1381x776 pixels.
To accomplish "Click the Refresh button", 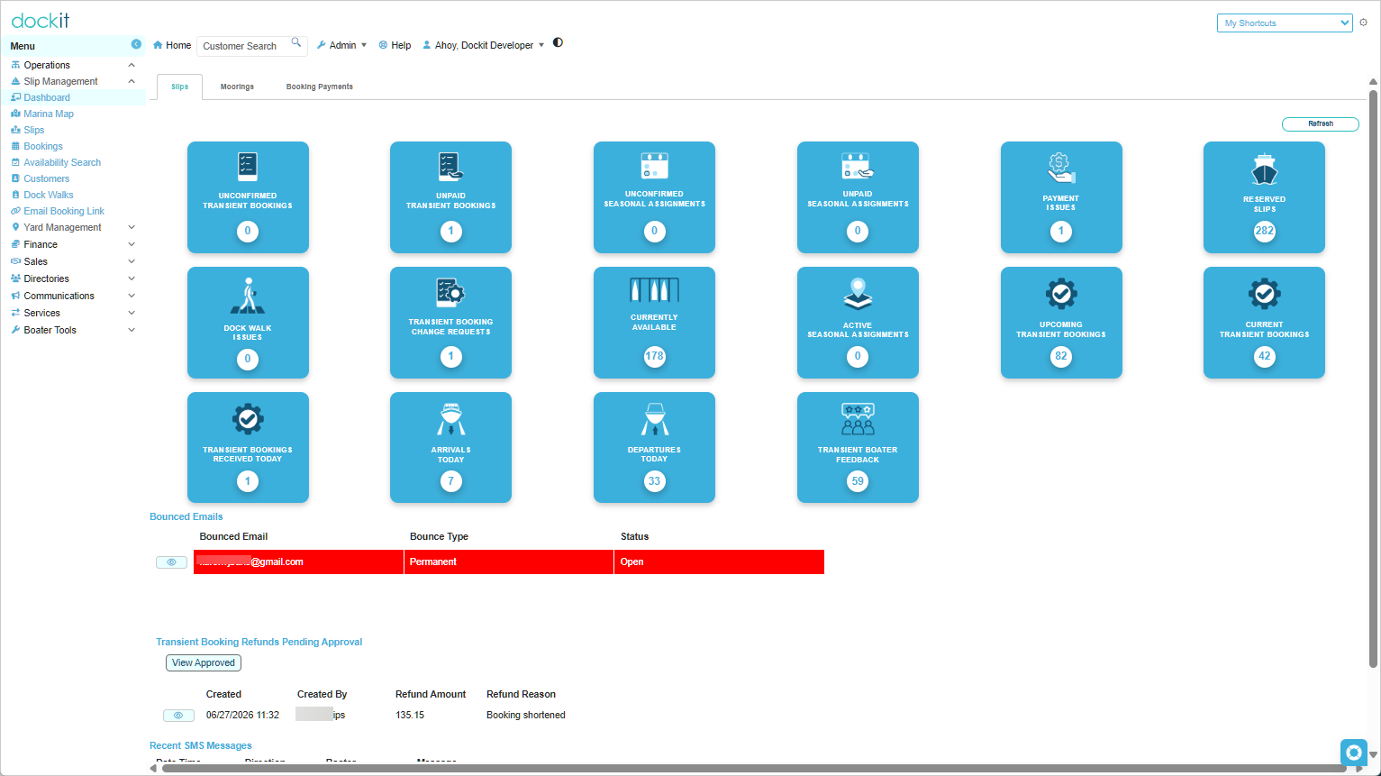I will coord(1321,123).
